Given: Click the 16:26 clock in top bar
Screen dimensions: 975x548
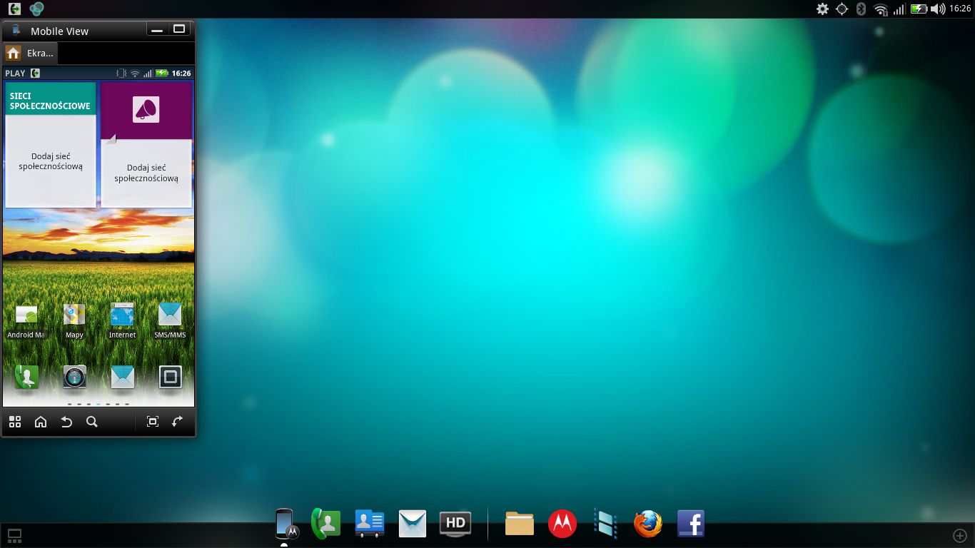Looking at the screenshot, I should (x=960, y=9).
